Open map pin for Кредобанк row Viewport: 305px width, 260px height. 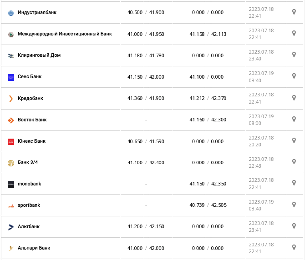[x=294, y=98]
